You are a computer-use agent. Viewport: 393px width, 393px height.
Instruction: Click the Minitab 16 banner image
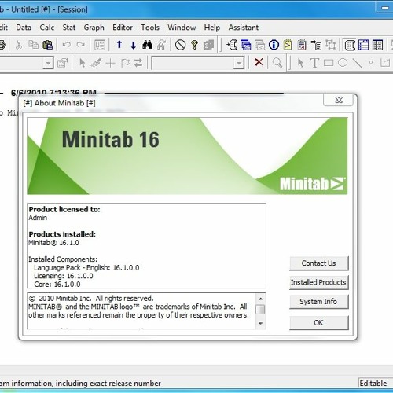(187, 156)
